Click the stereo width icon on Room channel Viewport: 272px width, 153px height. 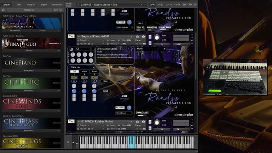pos(94,81)
